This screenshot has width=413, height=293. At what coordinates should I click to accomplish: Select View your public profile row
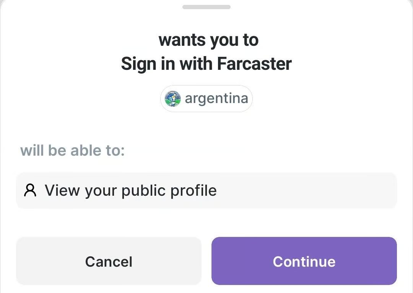206,190
